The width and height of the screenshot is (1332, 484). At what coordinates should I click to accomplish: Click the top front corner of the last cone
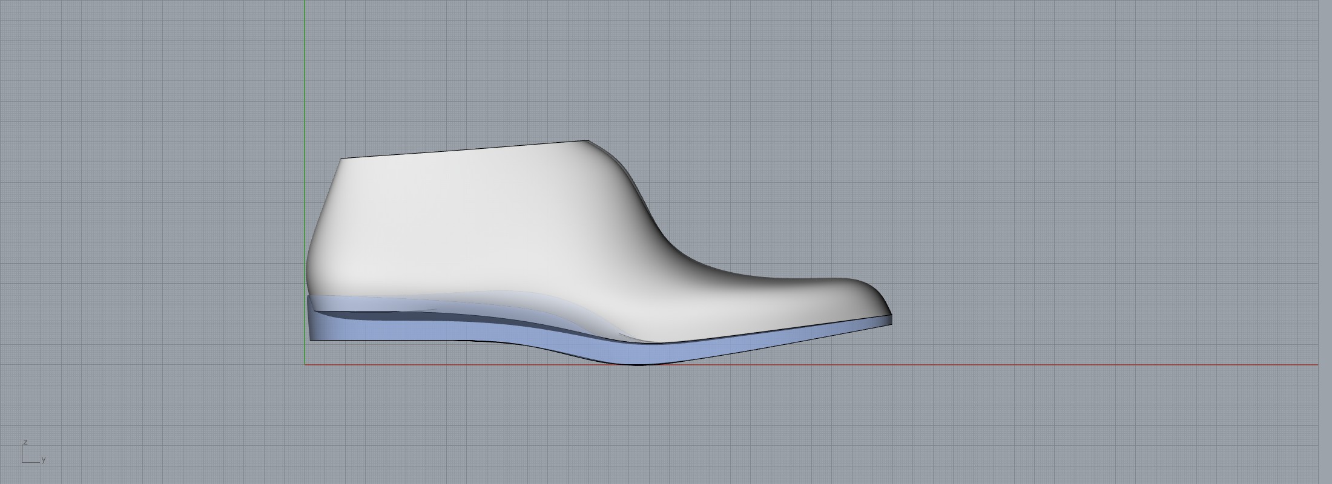(587, 142)
